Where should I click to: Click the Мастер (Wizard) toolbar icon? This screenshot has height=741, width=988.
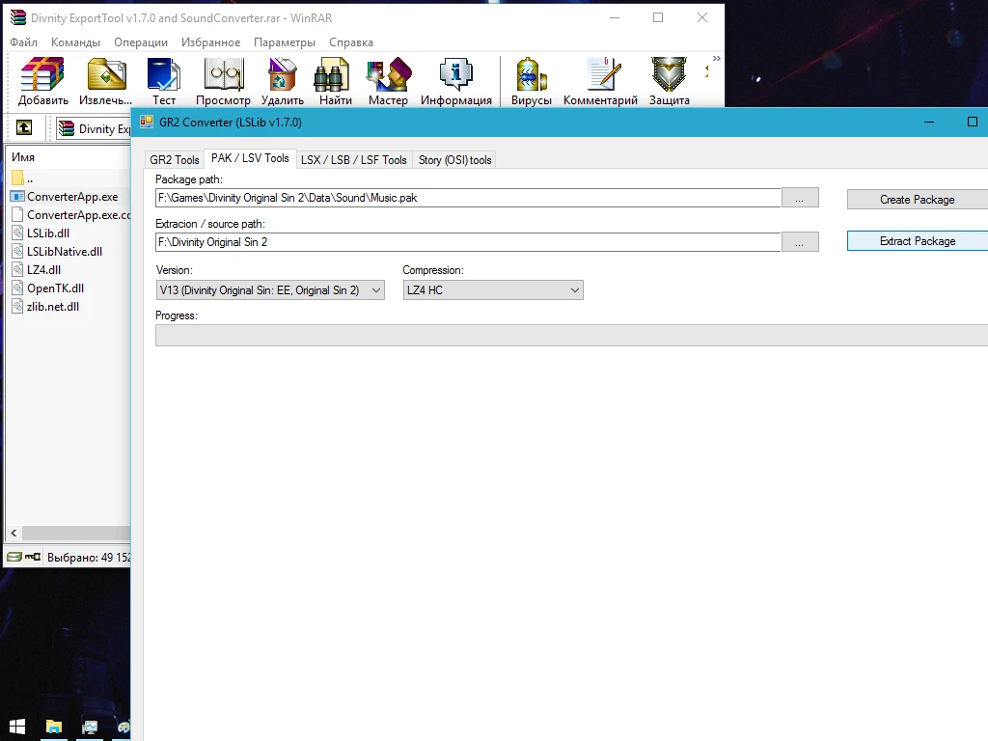click(389, 79)
